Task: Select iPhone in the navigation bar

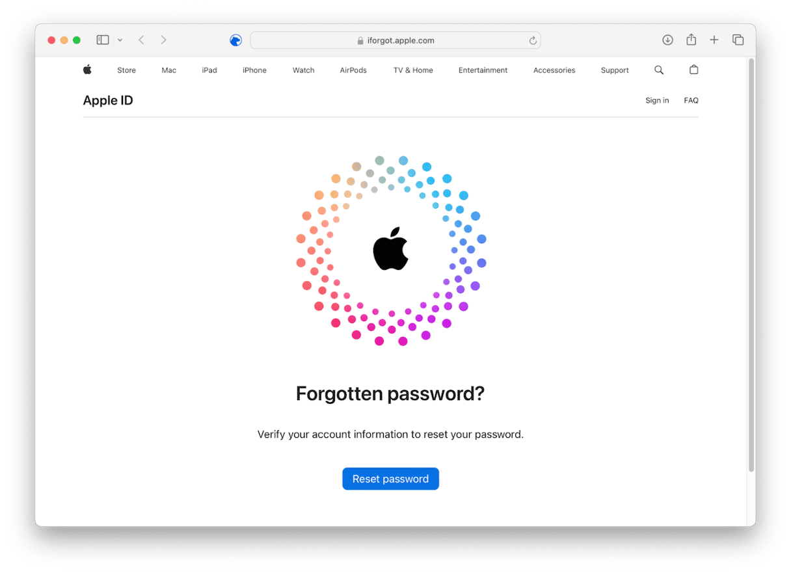Action: (254, 70)
